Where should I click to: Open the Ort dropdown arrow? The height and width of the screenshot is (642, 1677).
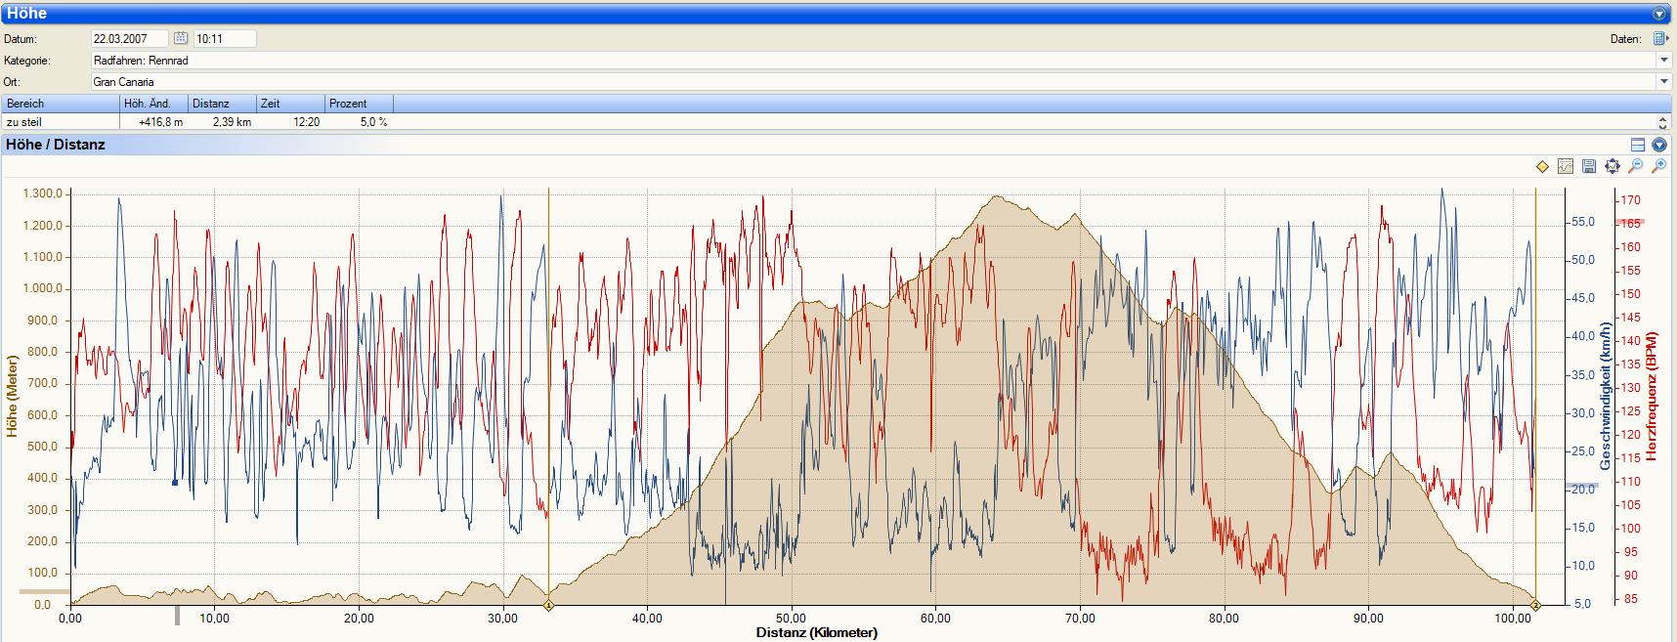[x=1664, y=82]
